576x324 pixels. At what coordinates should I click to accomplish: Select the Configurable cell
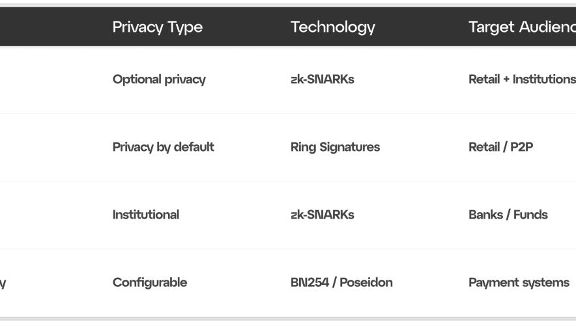149,282
